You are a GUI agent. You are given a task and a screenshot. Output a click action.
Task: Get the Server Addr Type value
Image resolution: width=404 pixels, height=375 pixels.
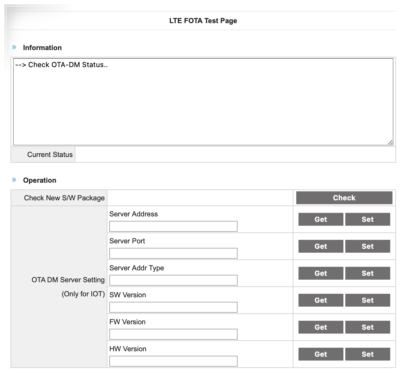coord(321,273)
